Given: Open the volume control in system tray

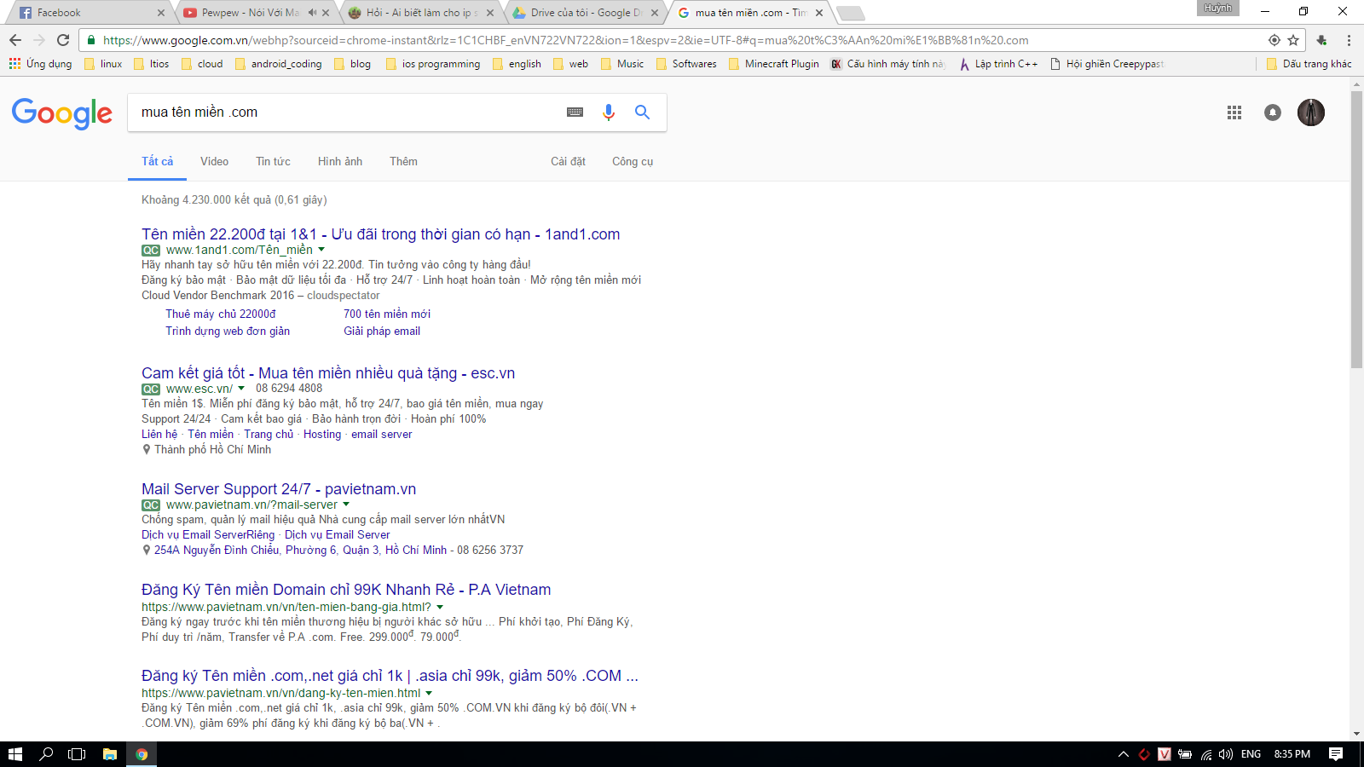Looking at the screenshot, I should click(x=1226, y=754).
